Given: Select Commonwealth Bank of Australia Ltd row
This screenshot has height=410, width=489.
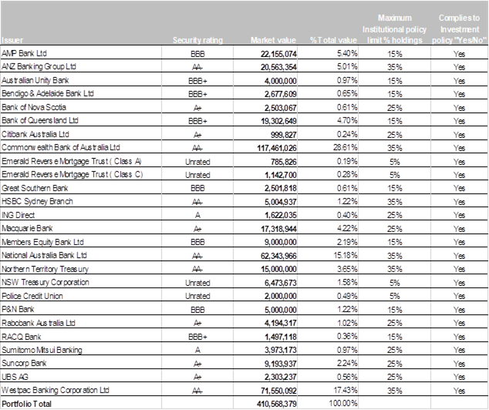Looking at the screenshot, I should 61,146.
